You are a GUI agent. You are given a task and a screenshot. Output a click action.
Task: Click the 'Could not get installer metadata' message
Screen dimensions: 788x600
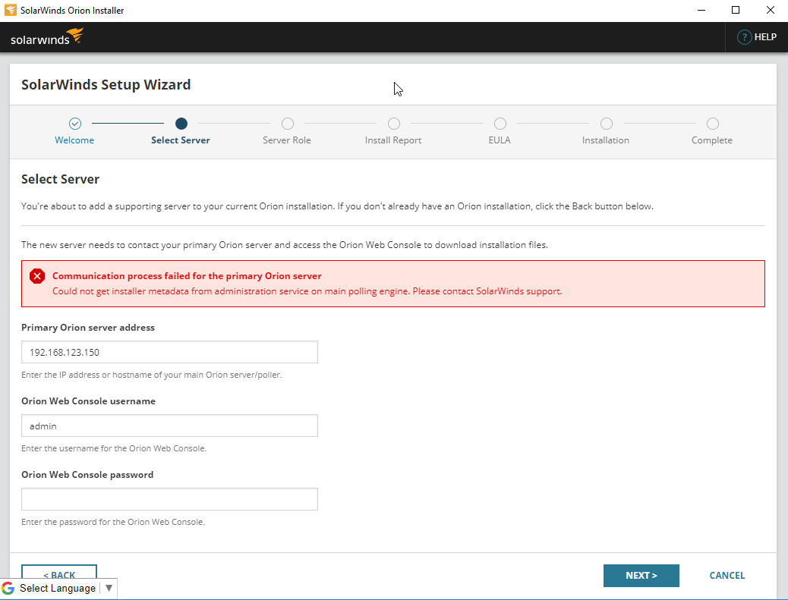[x=307, y=291]
